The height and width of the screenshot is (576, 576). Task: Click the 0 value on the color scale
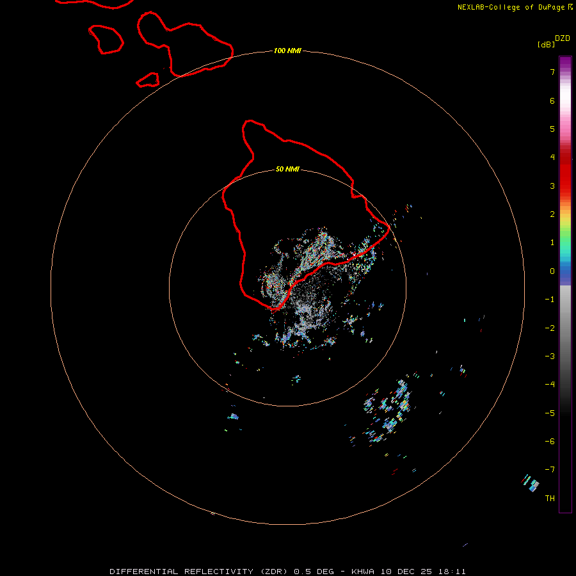552,271
